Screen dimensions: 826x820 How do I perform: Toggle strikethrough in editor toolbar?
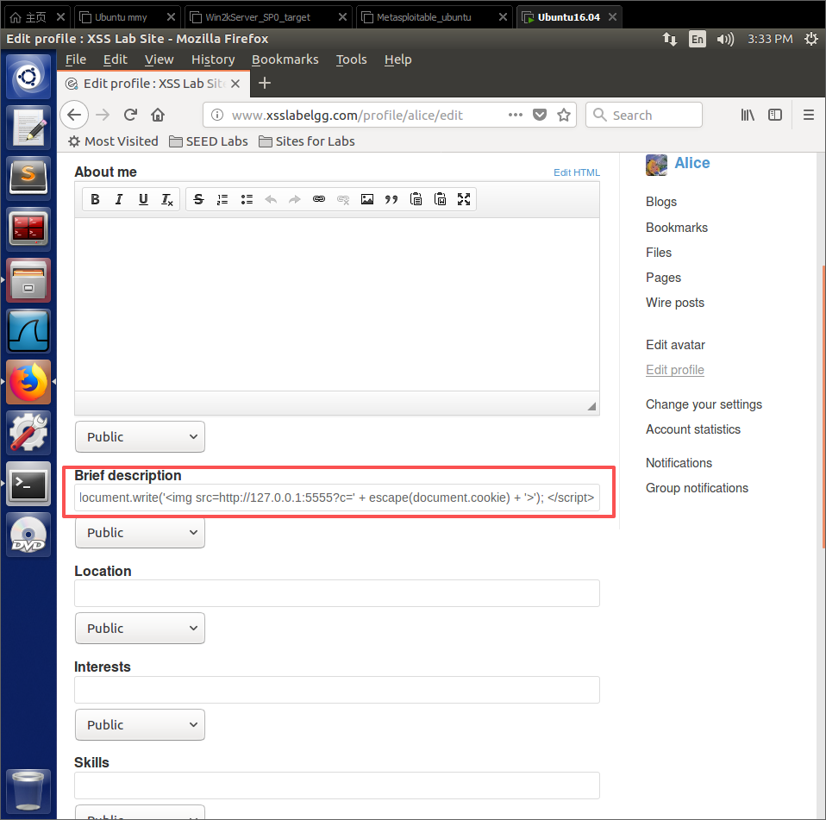point(198,199)
